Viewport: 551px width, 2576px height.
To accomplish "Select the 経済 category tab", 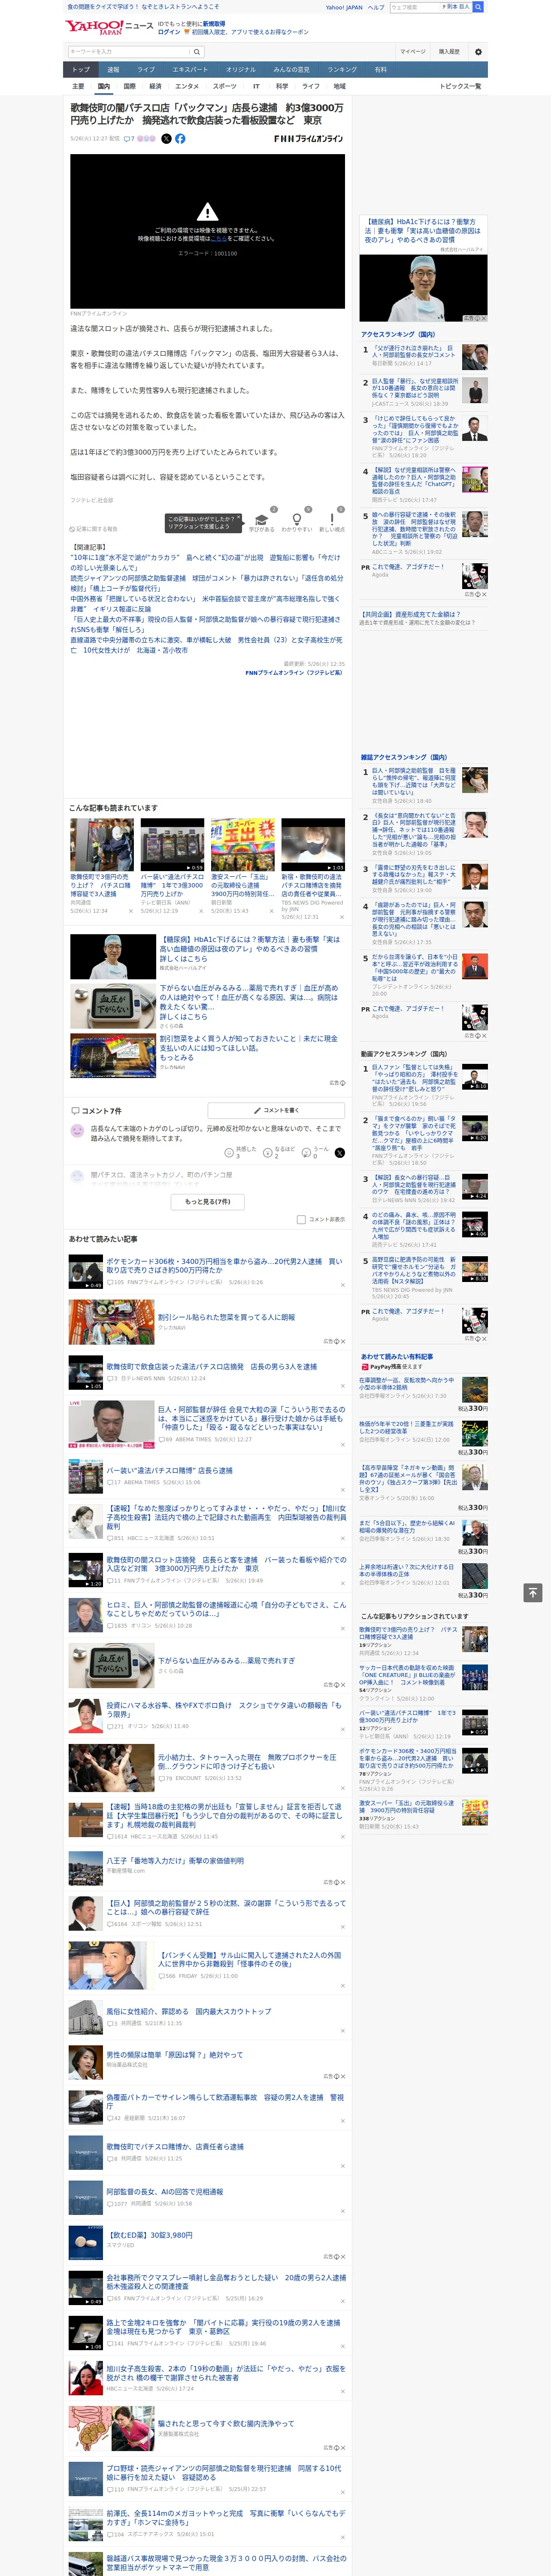I will pos(155,86).
